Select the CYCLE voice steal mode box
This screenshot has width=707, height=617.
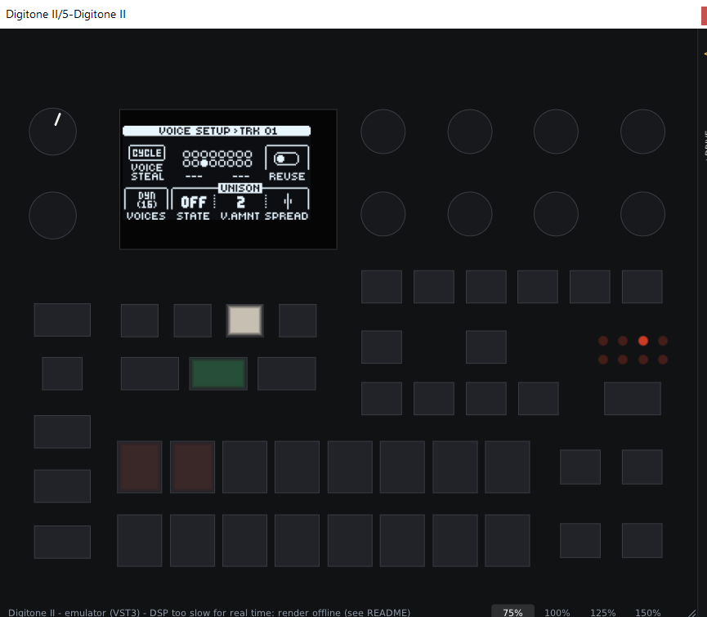[146, 153]
